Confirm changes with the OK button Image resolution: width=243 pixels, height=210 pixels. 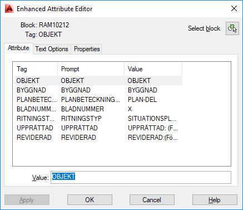[x=90, y=200]
